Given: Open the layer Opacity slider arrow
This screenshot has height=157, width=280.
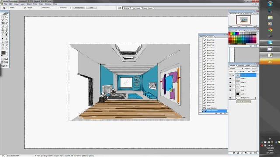Looking at the screenshot, I should click(257, 68).
